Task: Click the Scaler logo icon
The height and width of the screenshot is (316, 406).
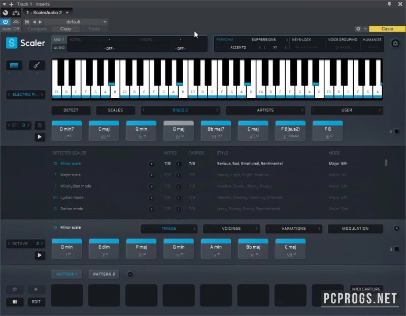Action: (x=12, y=43)
